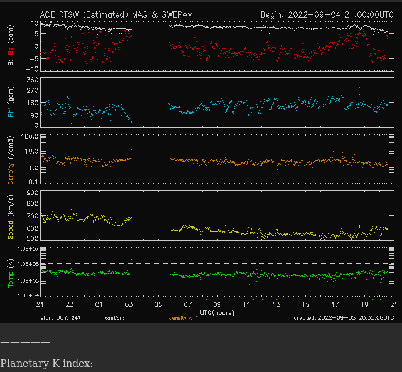
Task: Click the 'start DOY: 247' text
Action: point(60,318)
